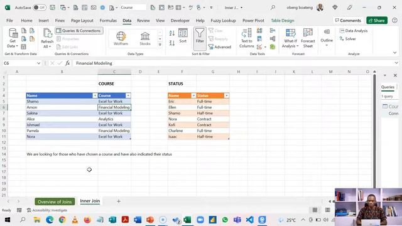The image size is (402, 226).
Task: Select the cell containing Charlene
Action: (182, 131)
